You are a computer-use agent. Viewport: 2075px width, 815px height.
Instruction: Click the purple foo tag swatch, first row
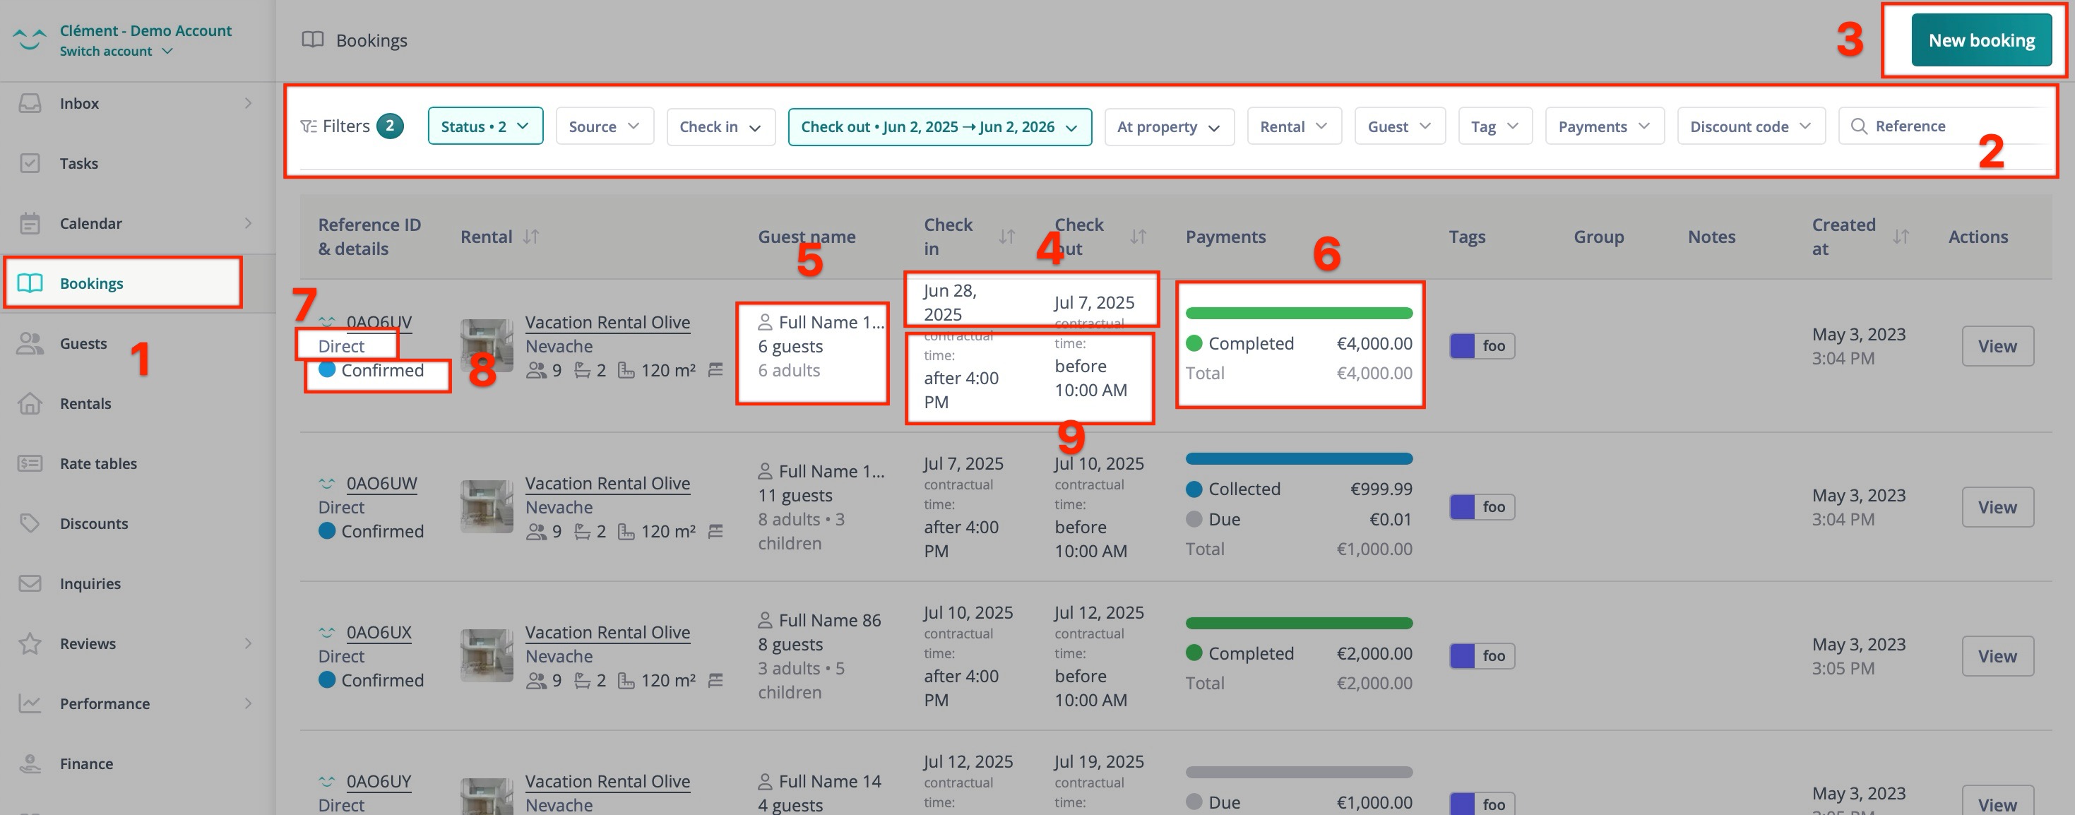point(1462,346)
